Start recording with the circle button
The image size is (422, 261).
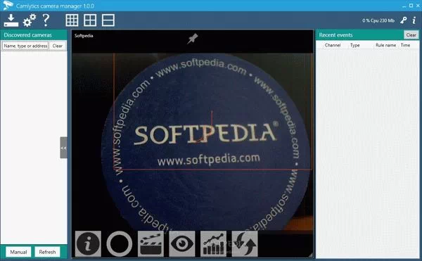120,244
